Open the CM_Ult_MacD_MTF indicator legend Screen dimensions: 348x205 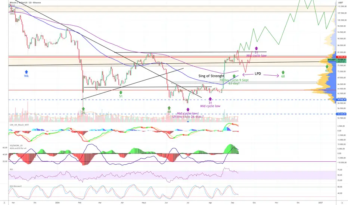click(x=19, y=125)
